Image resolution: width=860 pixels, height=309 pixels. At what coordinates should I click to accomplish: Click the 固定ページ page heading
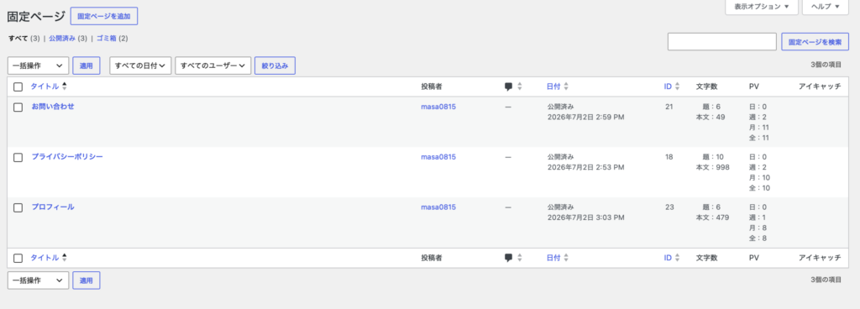click(x=36, y=17)
